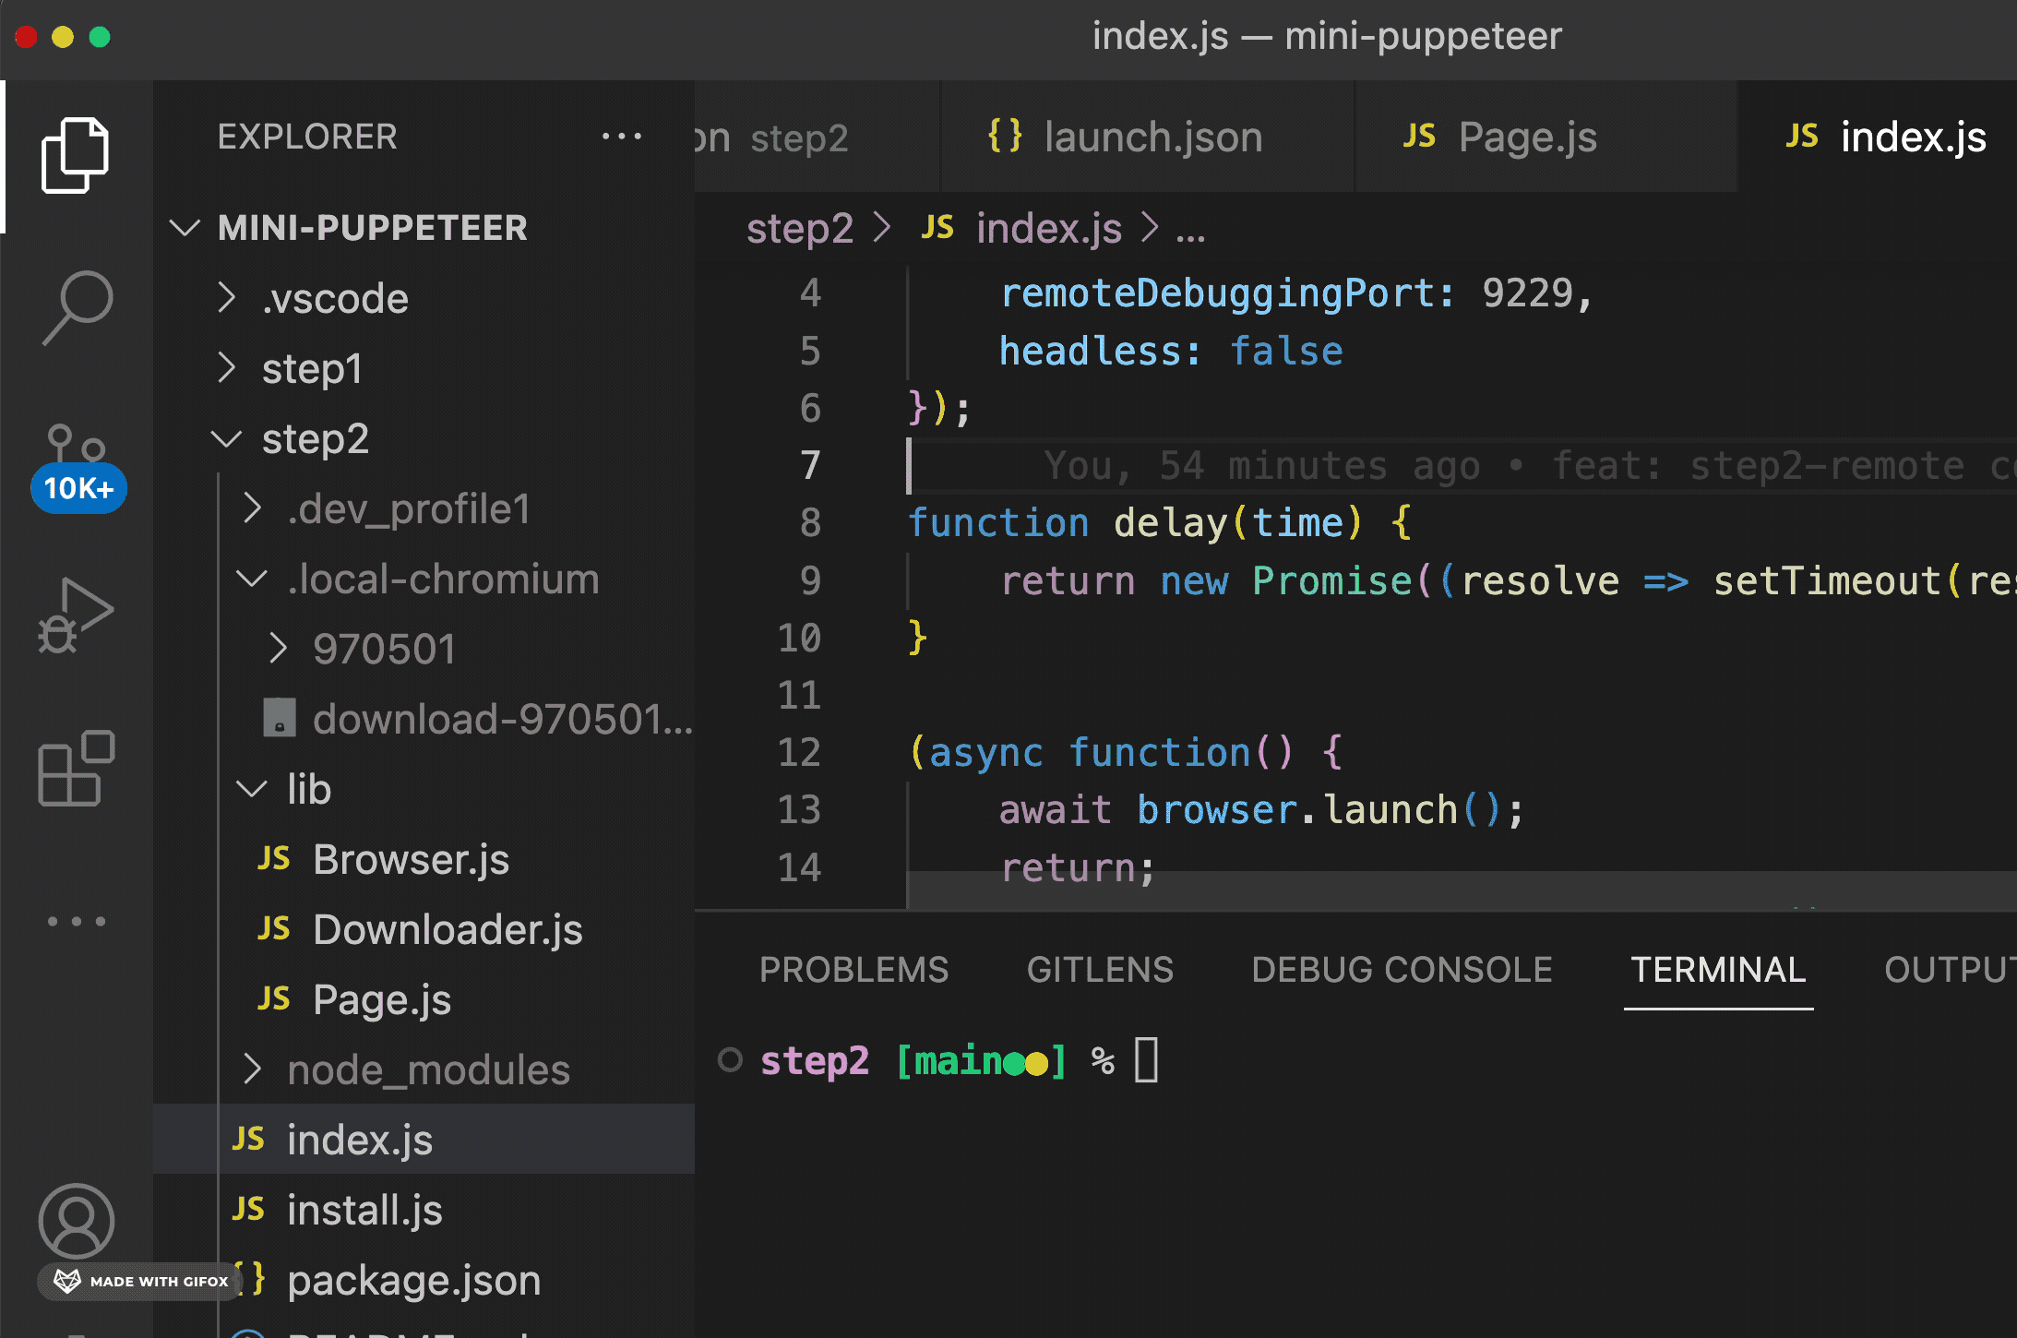Switch to the Page.js editor tab
This screenshot has width=2017, height=1338.
tap(1526, 137)
